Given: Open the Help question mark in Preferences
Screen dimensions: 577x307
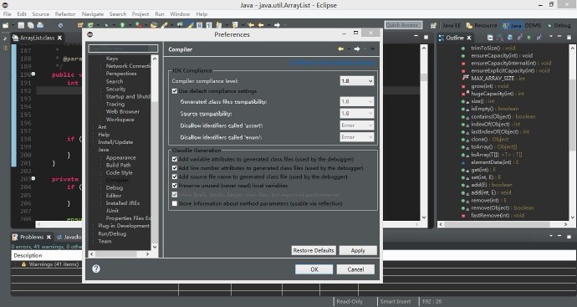Looking at the screenshot, I should [96, 269].
